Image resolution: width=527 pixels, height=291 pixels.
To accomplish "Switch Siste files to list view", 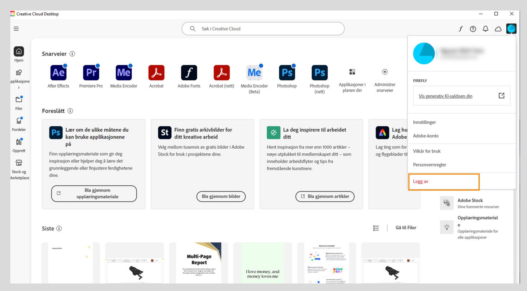I will pyautogui.click(x=376, y=228).
